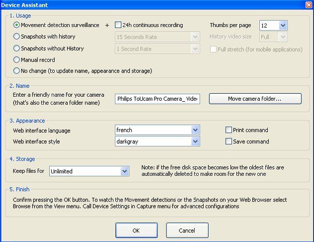Enable 24h continuous recording checkbox

click(118, 25)
